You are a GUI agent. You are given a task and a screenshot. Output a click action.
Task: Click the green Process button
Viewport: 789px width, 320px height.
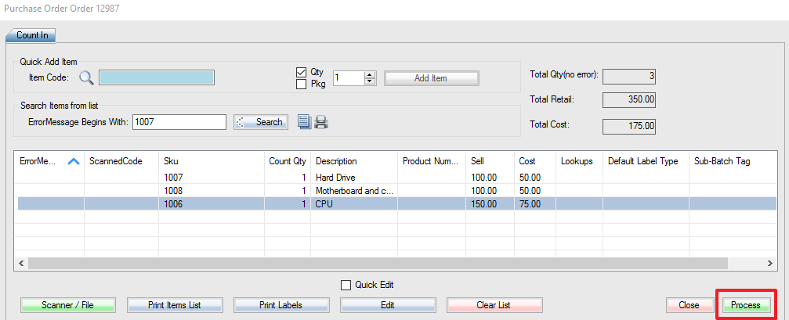coord(746,305)
